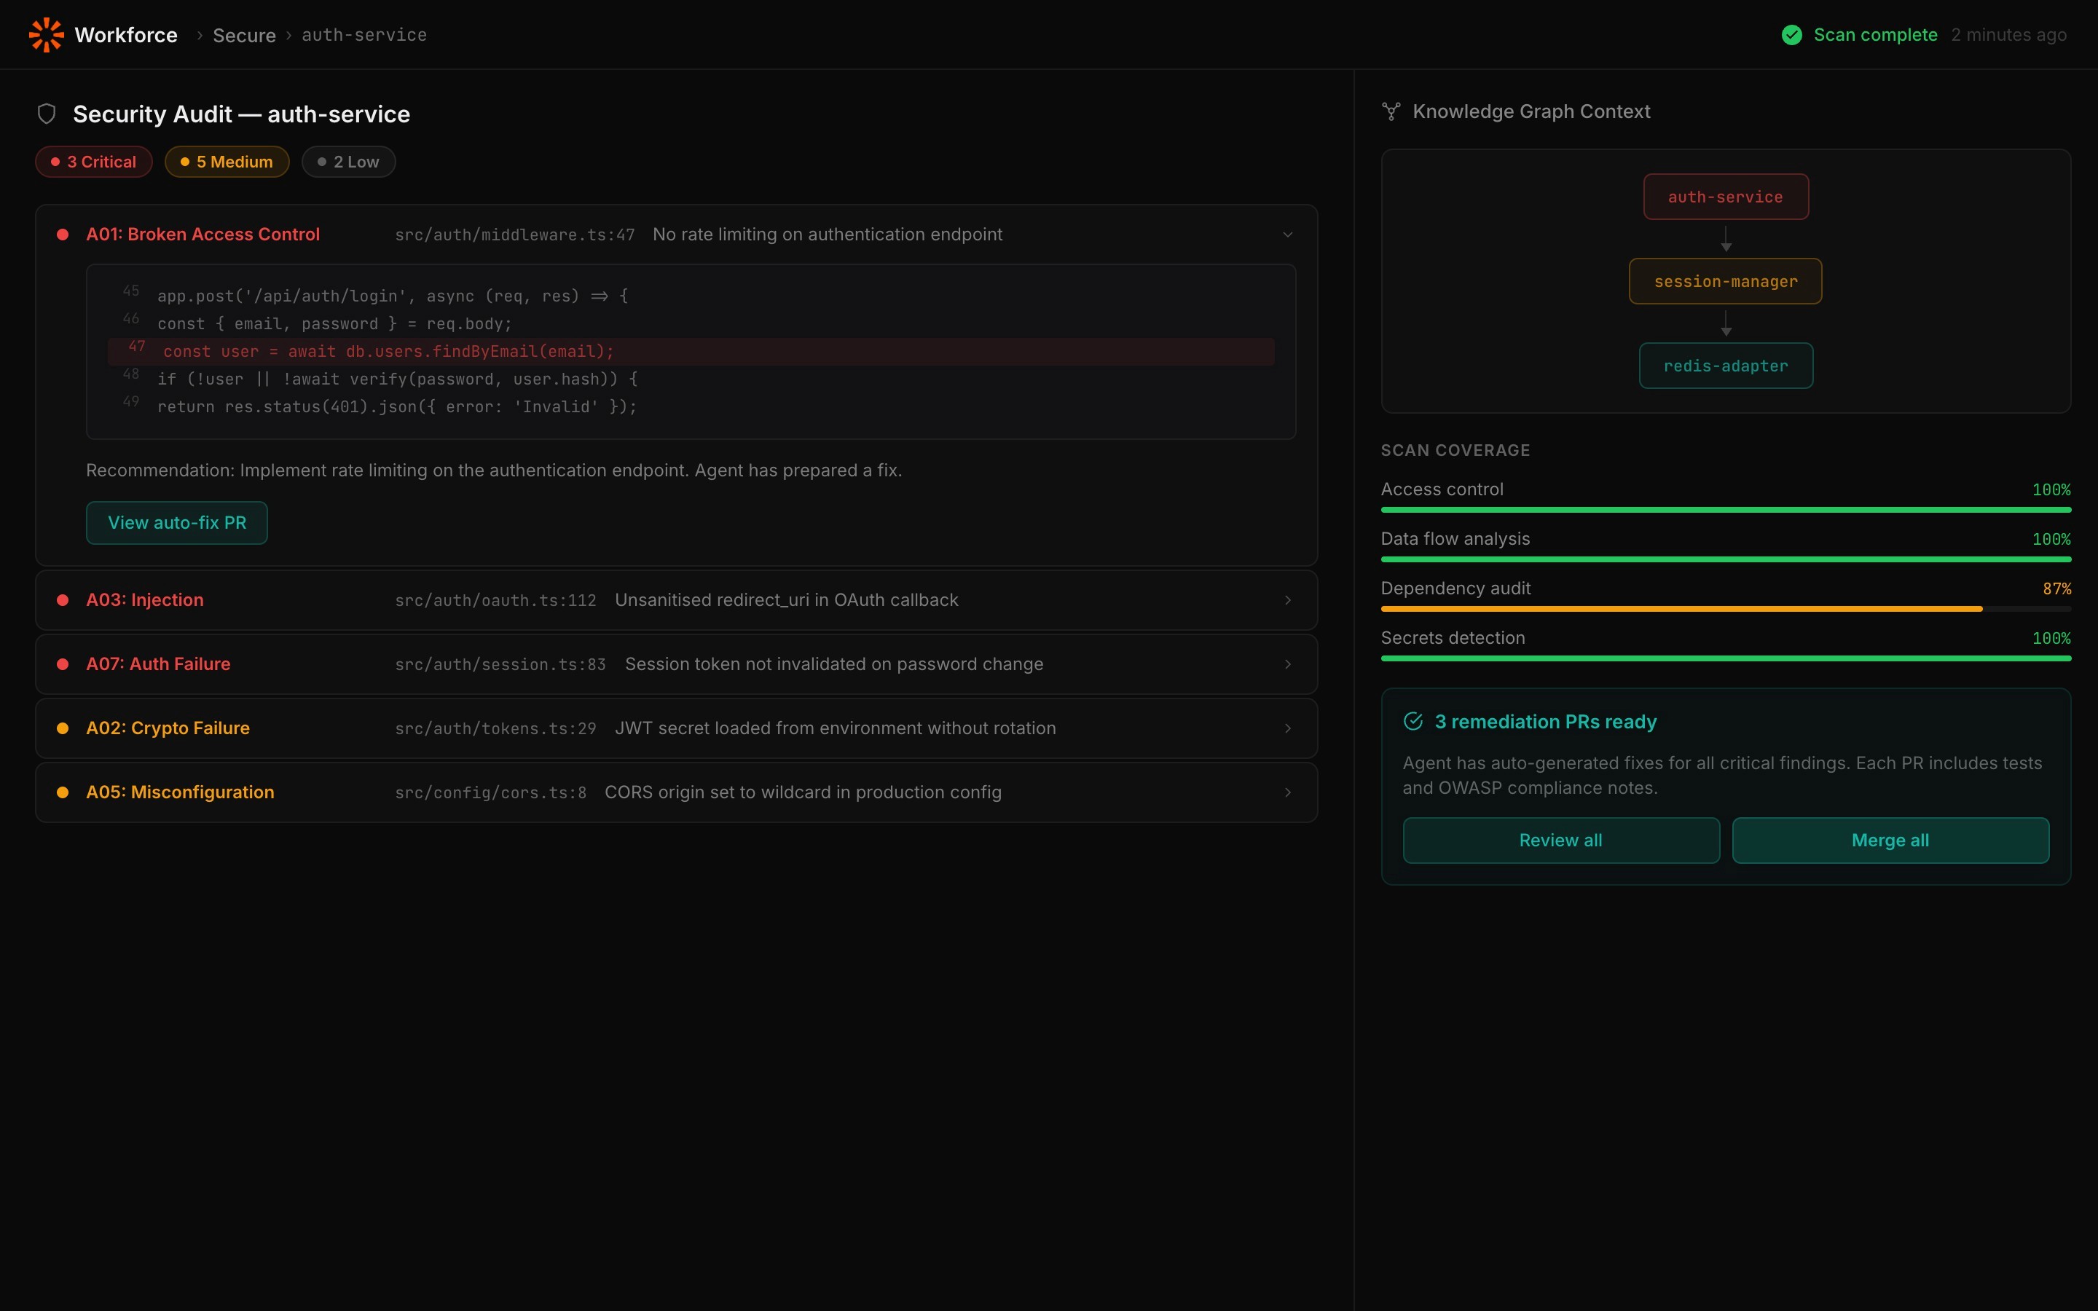Select the session-manager graph node
2098x1311 pixels.
[x=1725, y=282]
